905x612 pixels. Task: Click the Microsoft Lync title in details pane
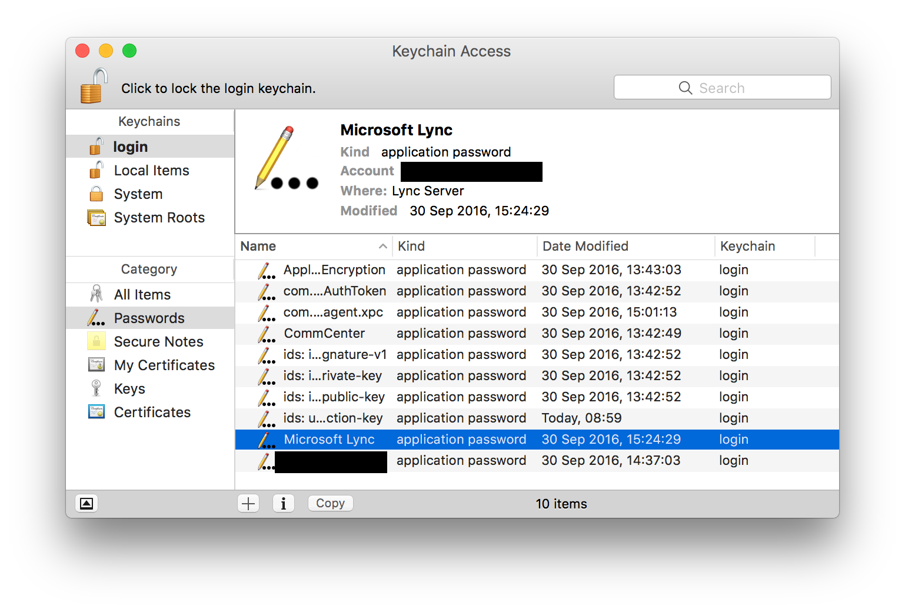[397, 130]
